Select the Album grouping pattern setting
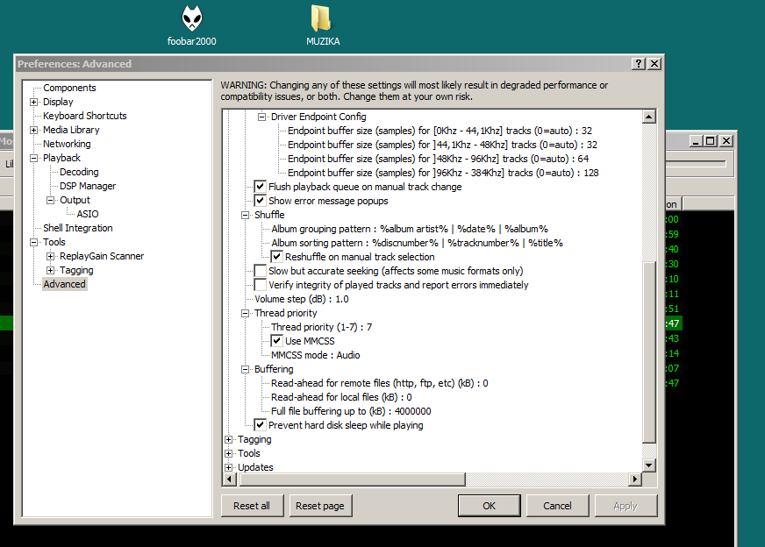 [x=410, y=229]
